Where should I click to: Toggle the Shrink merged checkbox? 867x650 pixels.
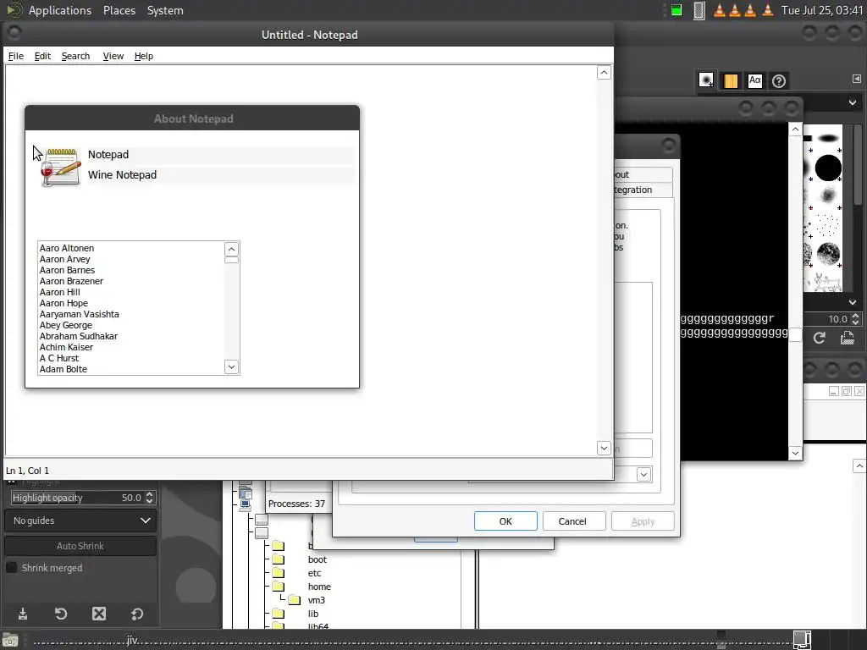click(11, 568)
